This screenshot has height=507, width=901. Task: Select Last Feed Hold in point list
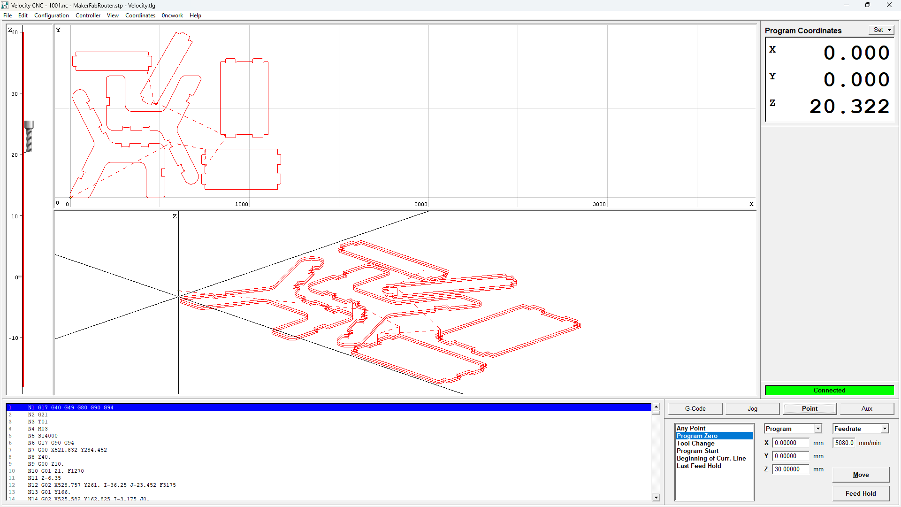point(699,466)
